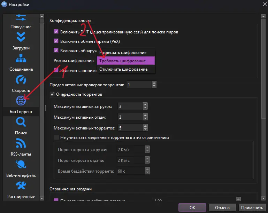This screenshot has width=268, height=213.
Task: Select the БитТоррент tab label
Action: (x=21, y=112)
